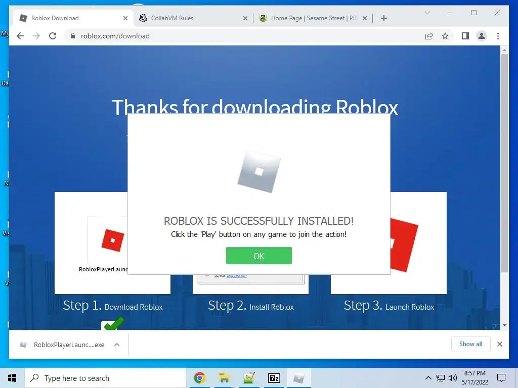
Task: Click the Step 3. Launch Roblox text
Action: 389,306
